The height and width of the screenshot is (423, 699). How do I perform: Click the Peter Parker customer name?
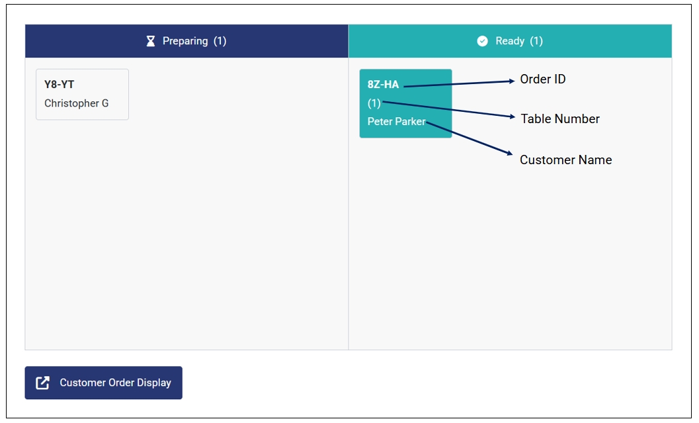coord(396,122)
